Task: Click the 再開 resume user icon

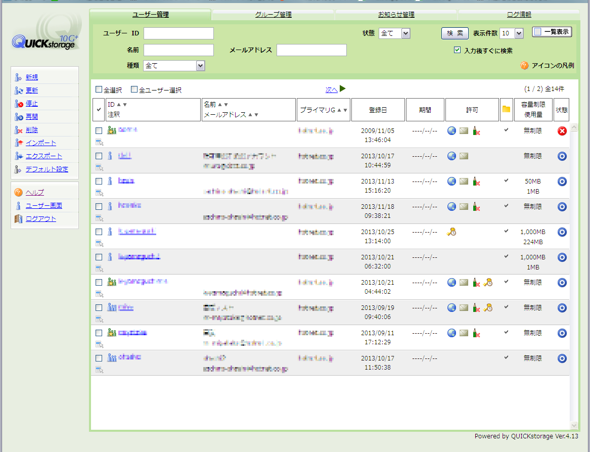Action: point(18,117)
